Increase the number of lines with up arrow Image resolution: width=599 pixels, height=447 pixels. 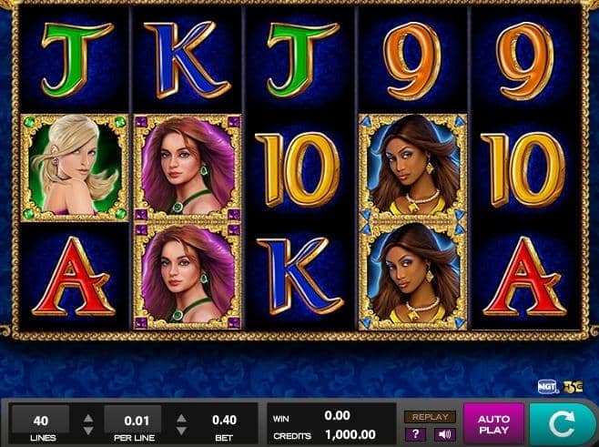(88, 418)
